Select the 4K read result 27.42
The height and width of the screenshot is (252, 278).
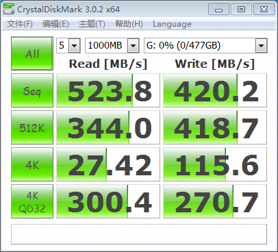[108, 164]
